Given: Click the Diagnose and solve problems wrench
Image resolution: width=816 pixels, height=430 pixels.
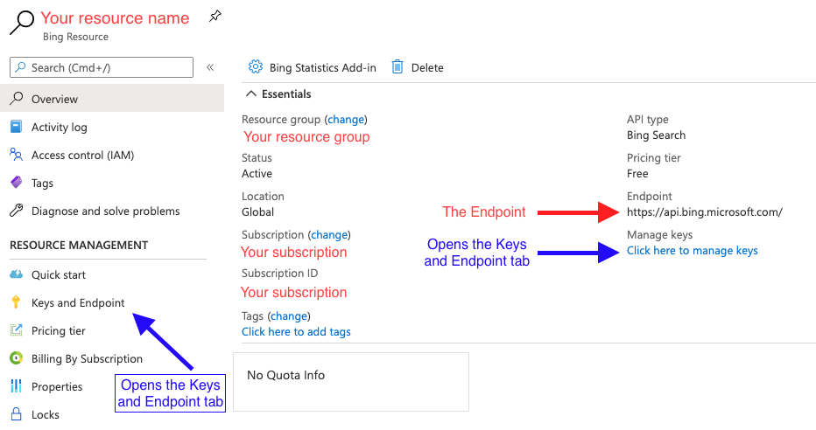Looking at the screenshot, I should [x=16, y=211].
